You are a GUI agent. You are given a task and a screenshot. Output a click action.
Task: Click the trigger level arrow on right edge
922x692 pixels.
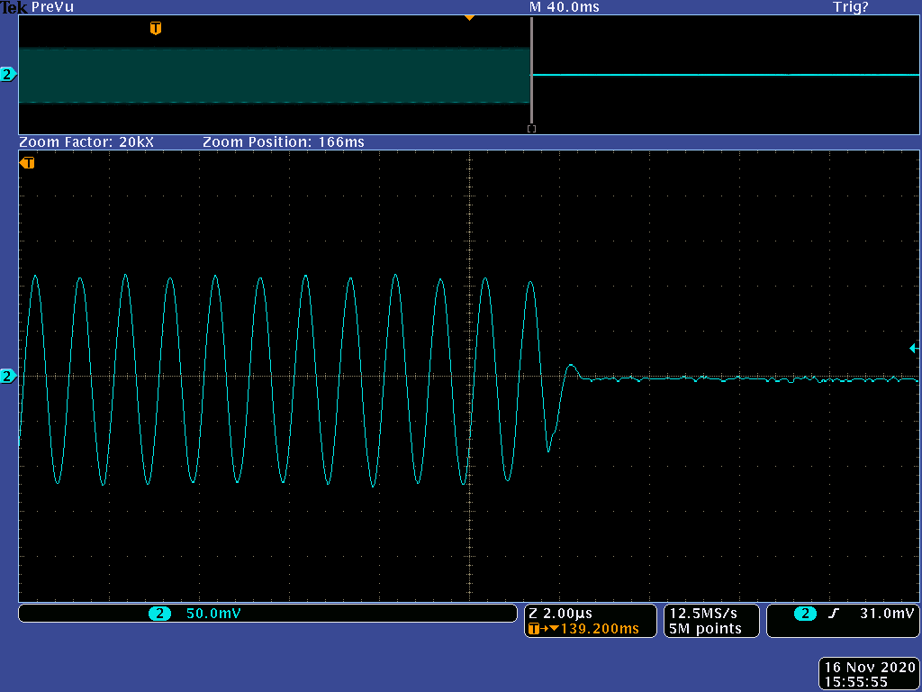(914, 349)
